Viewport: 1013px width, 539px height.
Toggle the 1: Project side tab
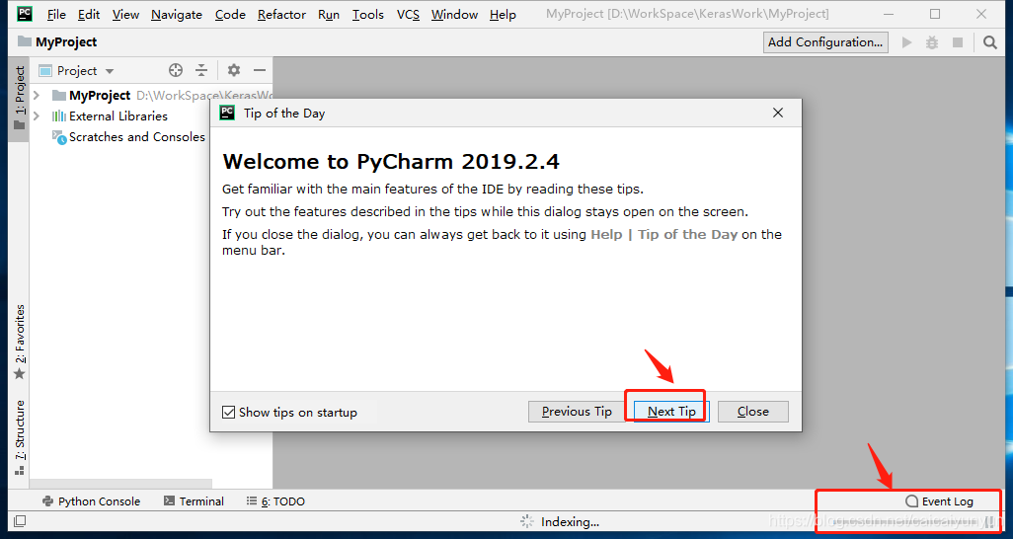20,97
